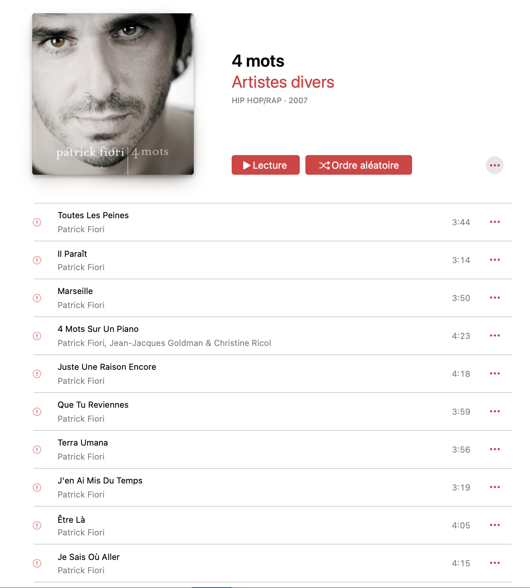Image resolution: width=530 pixels, height=588 pixels.
Task: Expand options menu for Juste Une Raison Encore
Action: pyautogui.click(x=495, y=373)
